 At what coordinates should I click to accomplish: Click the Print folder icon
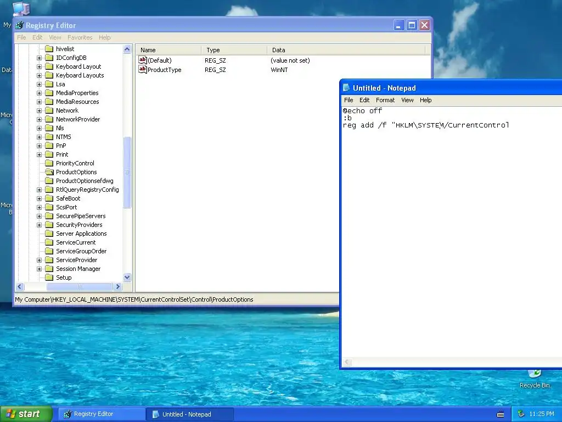coord(49,154)
